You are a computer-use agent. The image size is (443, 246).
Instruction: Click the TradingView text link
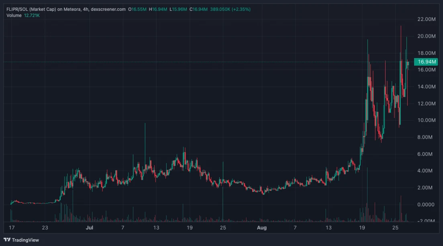coord(25,240)
